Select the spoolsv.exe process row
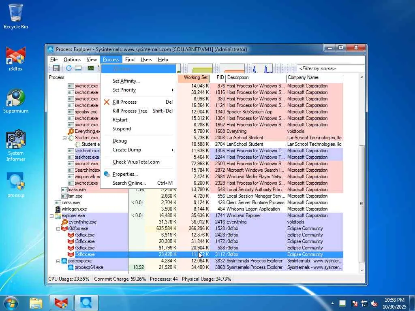415x311 pixels. point(195,112)
